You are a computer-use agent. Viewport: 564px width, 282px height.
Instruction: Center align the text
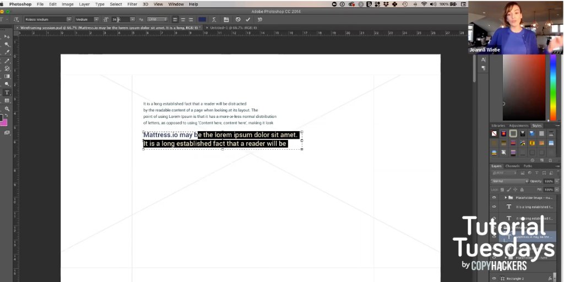click(x=183, y=19)
